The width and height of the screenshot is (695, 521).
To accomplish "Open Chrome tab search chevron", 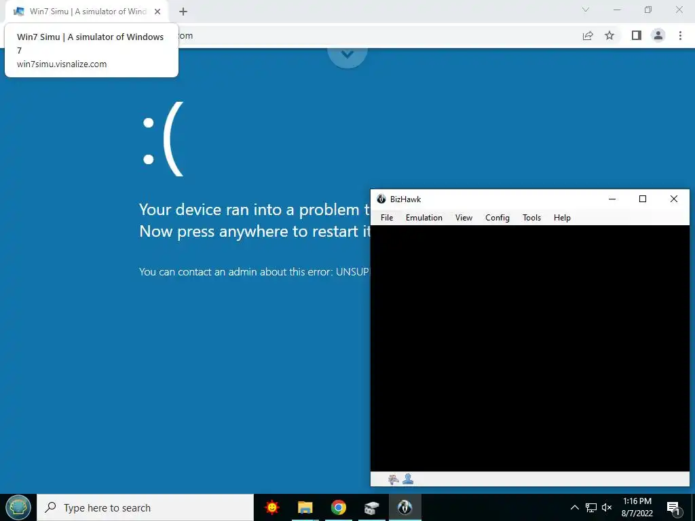I will 586,9.
